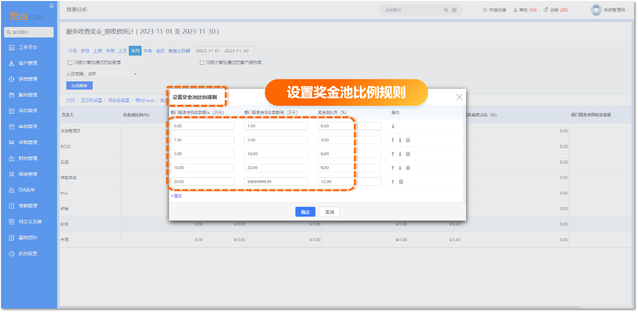Click the pin icon atop the sidebar
The width and height of the screenshot is (638, 312).
tap(52, 5)
